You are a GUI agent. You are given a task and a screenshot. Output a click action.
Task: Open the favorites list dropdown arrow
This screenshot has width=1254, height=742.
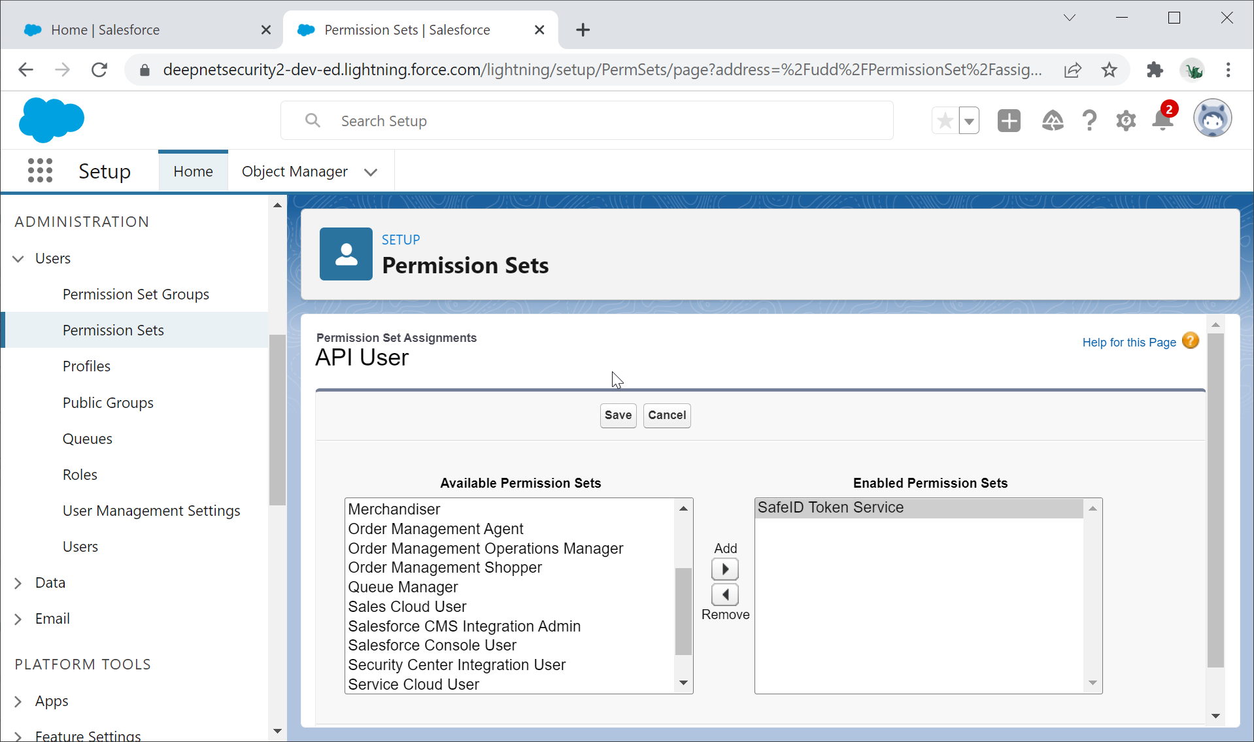(969, 121)
